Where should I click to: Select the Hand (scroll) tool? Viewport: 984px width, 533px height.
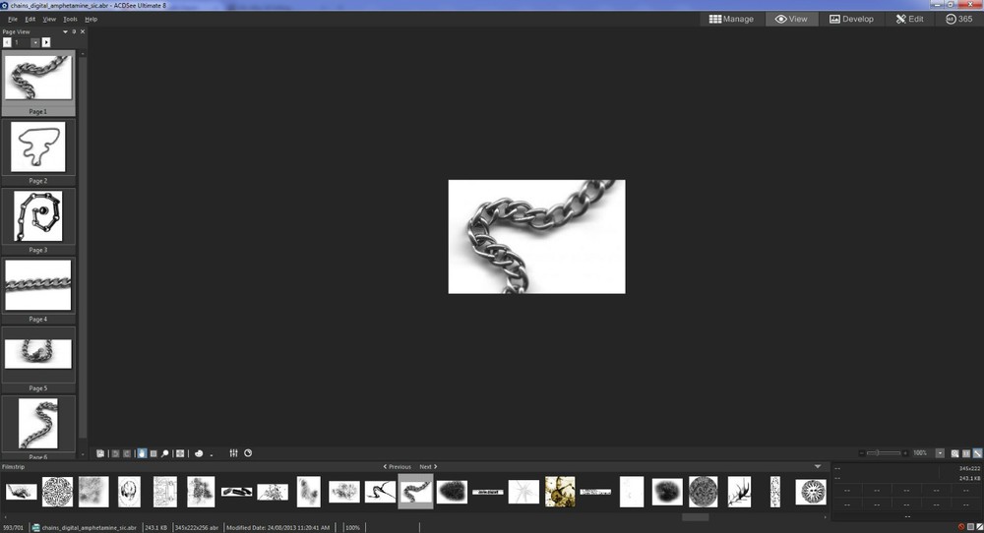click(x=142, y=453)
